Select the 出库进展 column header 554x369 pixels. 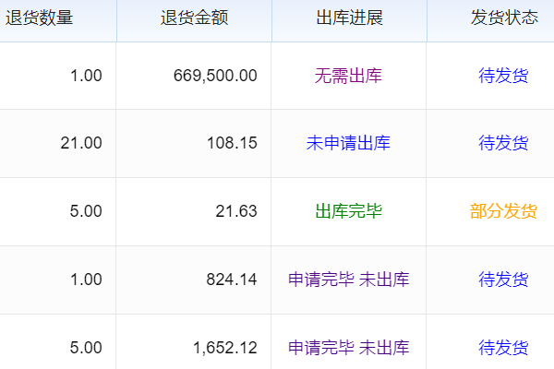pos(348,18)
